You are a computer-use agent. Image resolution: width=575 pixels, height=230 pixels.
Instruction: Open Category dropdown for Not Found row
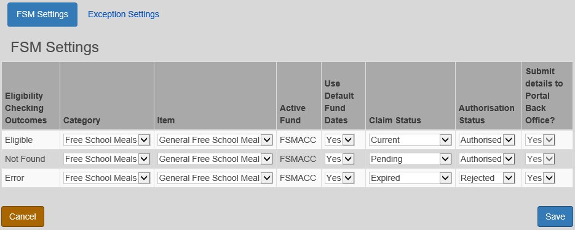(107, 159)
